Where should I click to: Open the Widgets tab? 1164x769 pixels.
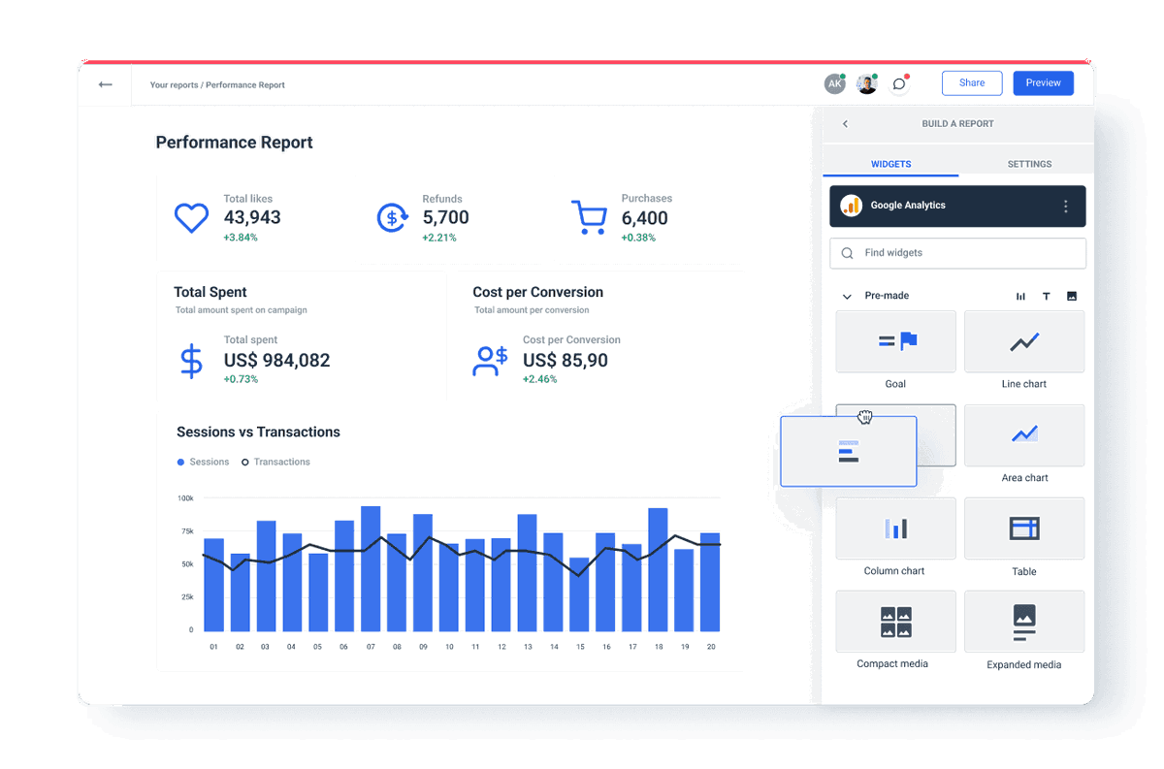890,164
